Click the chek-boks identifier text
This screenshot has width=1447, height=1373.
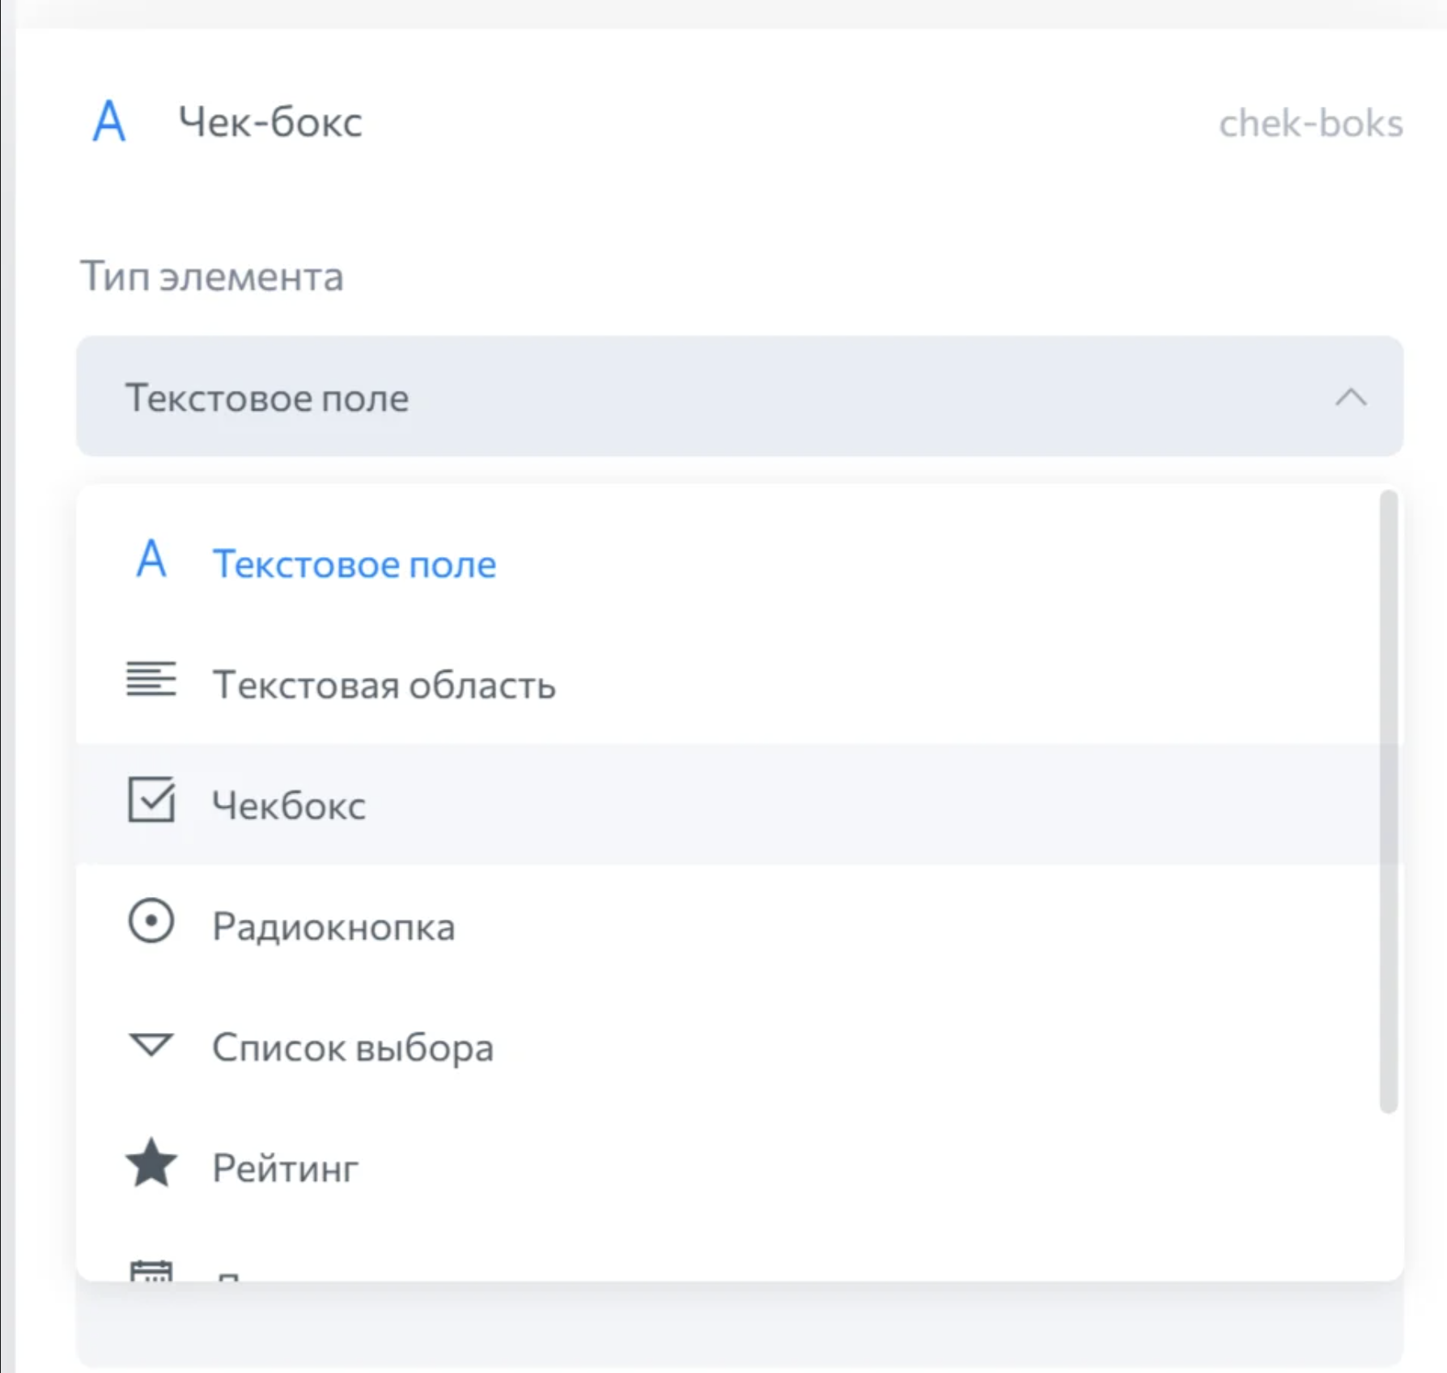point(1310,124)
